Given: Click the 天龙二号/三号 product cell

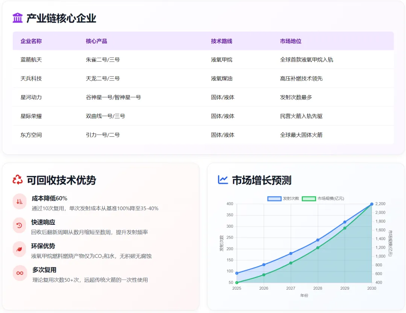Looking at the screenshot, I should coord(103,79).
